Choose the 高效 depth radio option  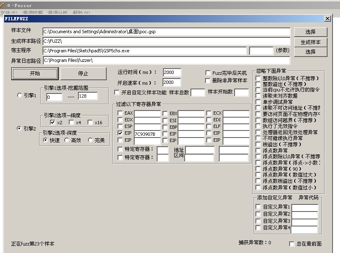coord(67,140)
